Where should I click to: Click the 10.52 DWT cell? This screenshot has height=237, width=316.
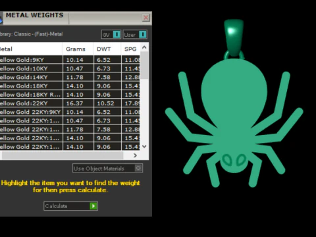(107, 103)
